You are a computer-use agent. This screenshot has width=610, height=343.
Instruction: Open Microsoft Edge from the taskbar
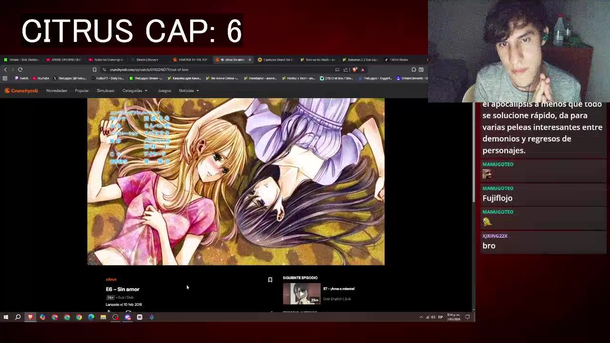coord(91,317)
